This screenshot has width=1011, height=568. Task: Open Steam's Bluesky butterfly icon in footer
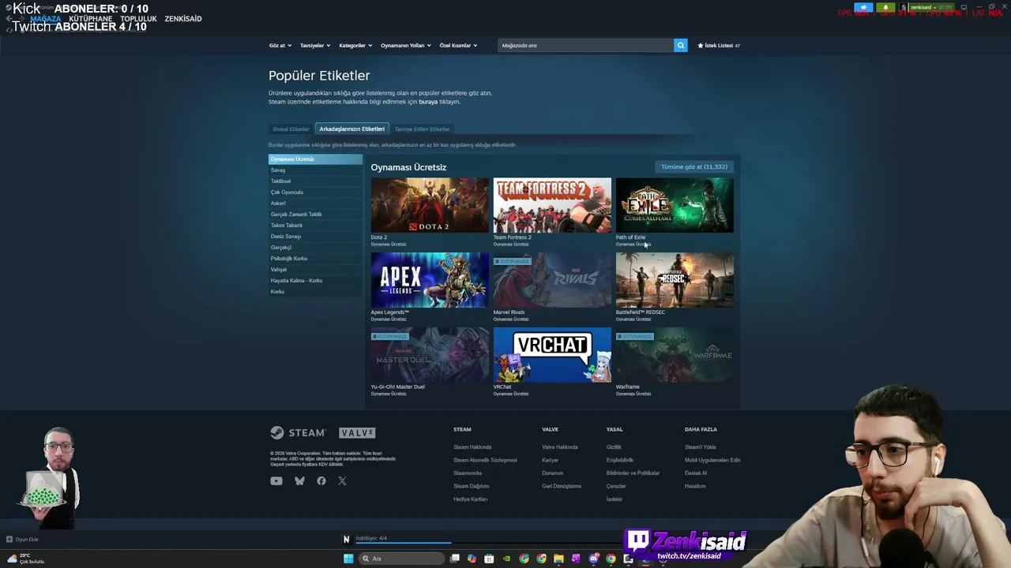299,481
